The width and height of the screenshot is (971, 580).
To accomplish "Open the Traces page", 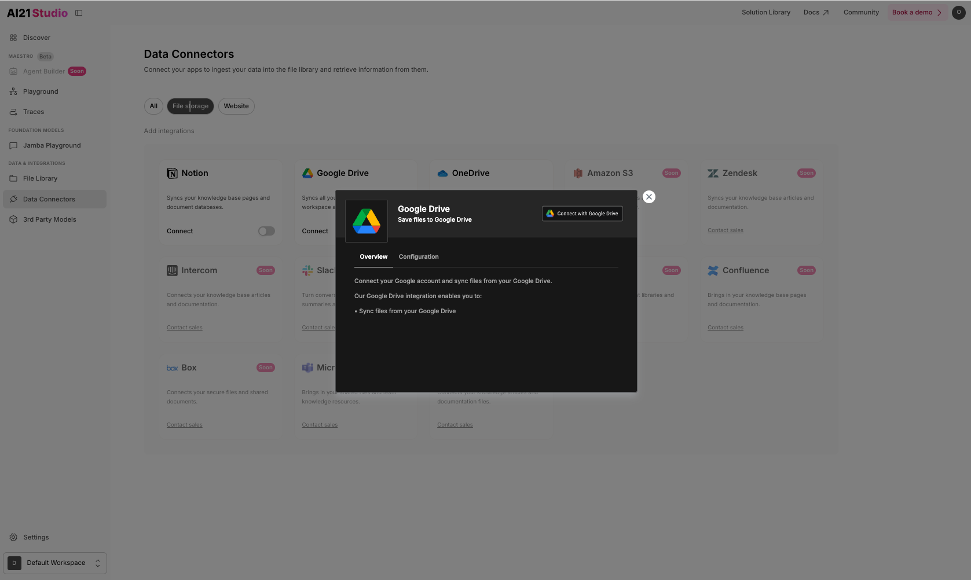I will pos(34,111).
